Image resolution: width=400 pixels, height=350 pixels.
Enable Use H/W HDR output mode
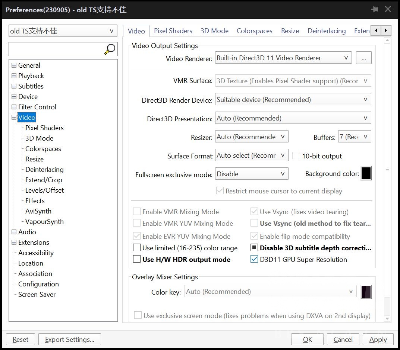[137, 259]
